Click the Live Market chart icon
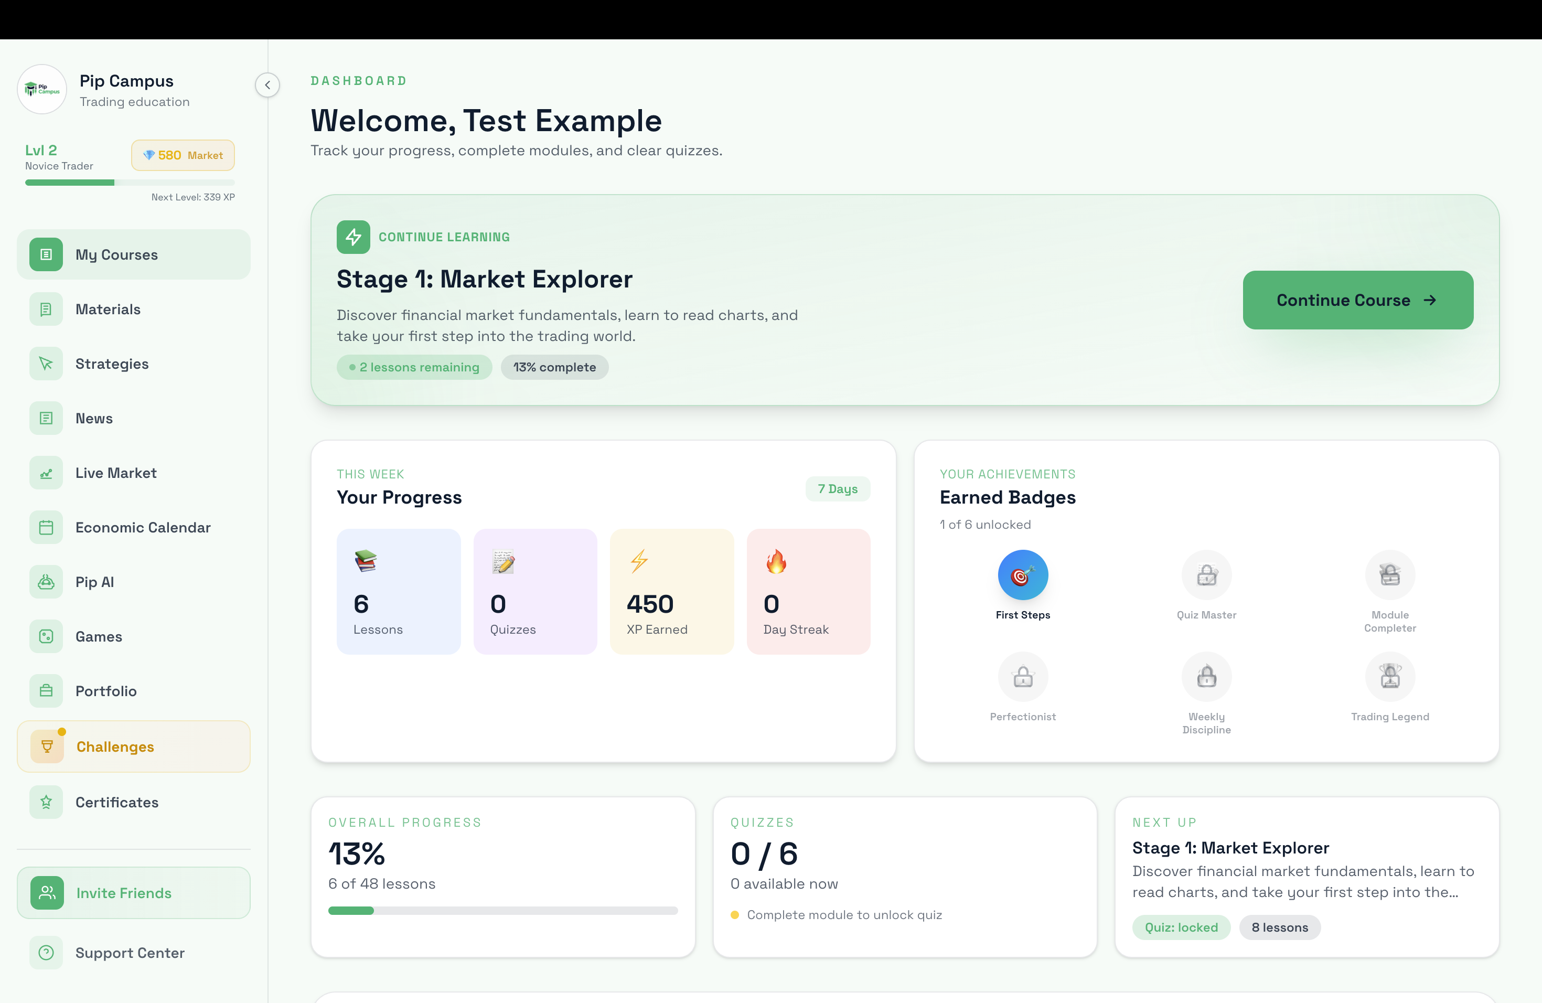 pyautogui.click(x=46, y=473)
